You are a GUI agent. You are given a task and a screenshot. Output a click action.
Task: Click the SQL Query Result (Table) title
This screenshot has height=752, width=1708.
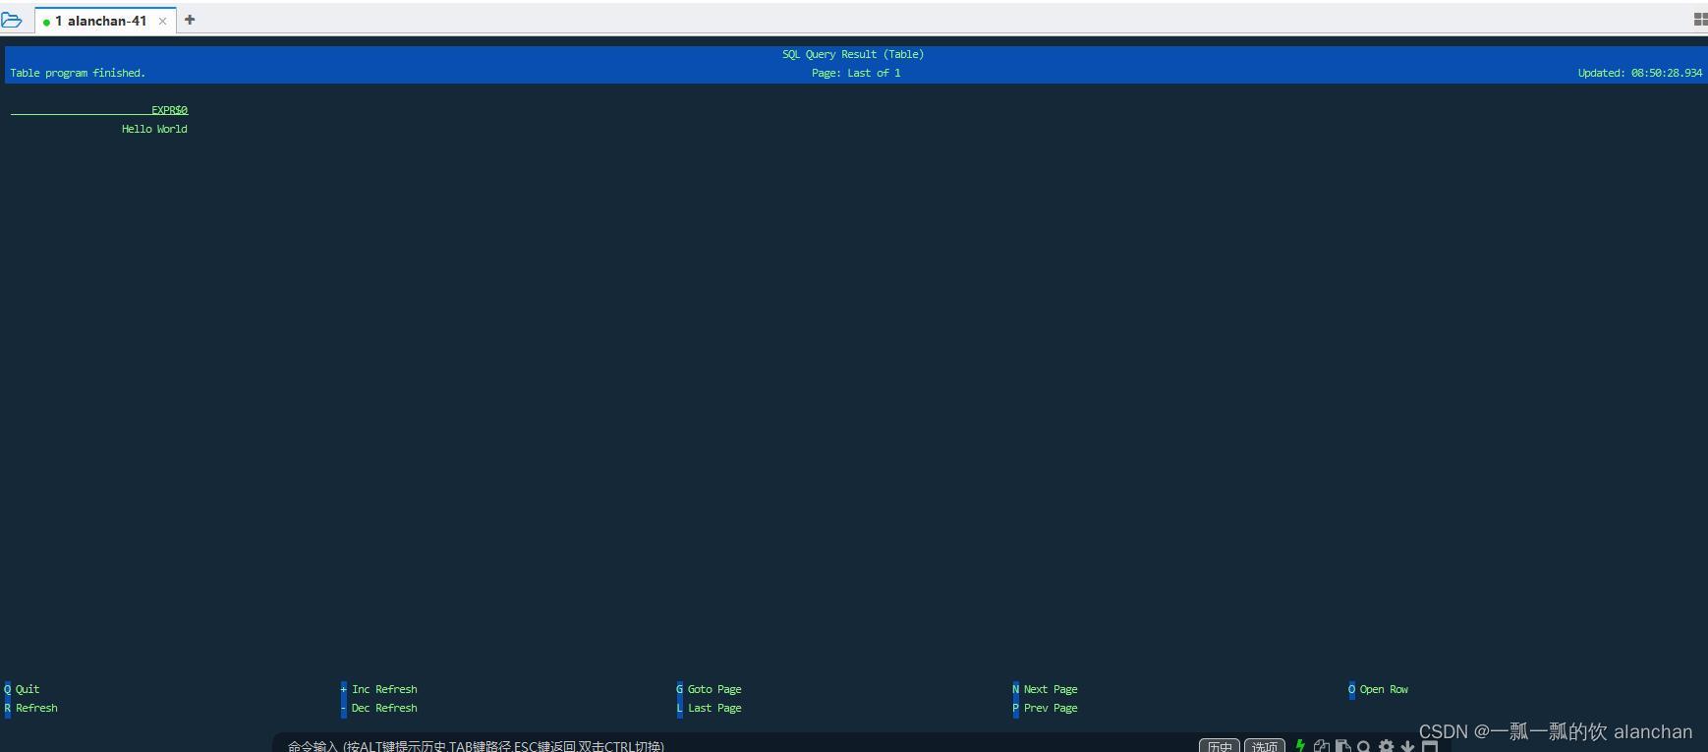pyautogui.click(x=853, y=54)
